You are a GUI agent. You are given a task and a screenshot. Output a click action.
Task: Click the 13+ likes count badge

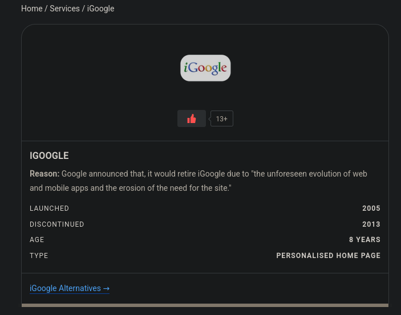(222, 118)
